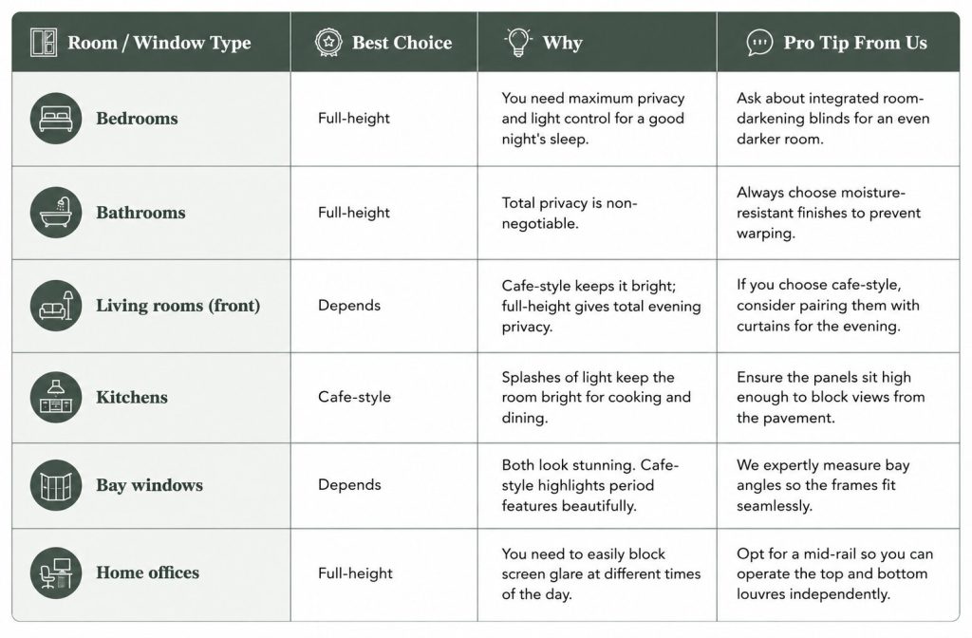This screenshot has height=638, width=972.
Task: Select the sofa and lamp icon
Action: [x=56, y=305]
